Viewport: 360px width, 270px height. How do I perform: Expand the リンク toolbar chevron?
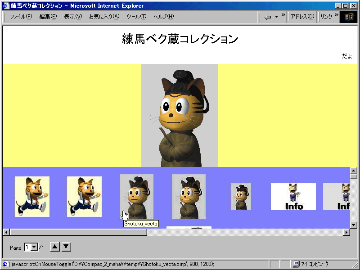tap(336, 15)
